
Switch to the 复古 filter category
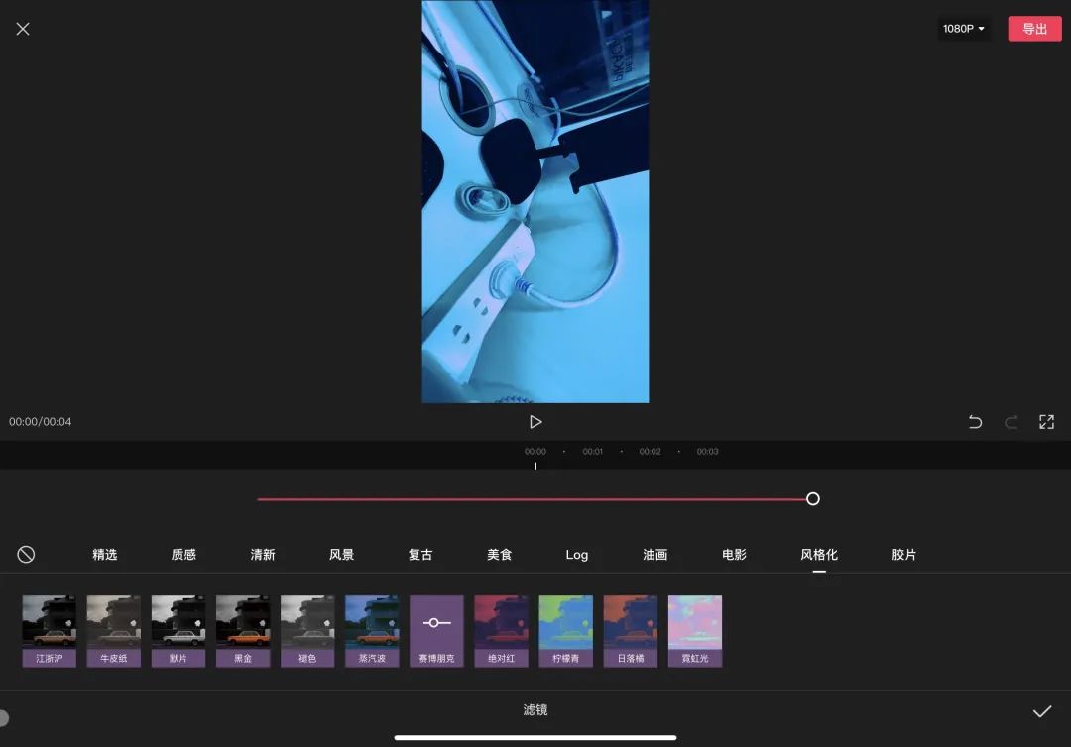point(420,555)
